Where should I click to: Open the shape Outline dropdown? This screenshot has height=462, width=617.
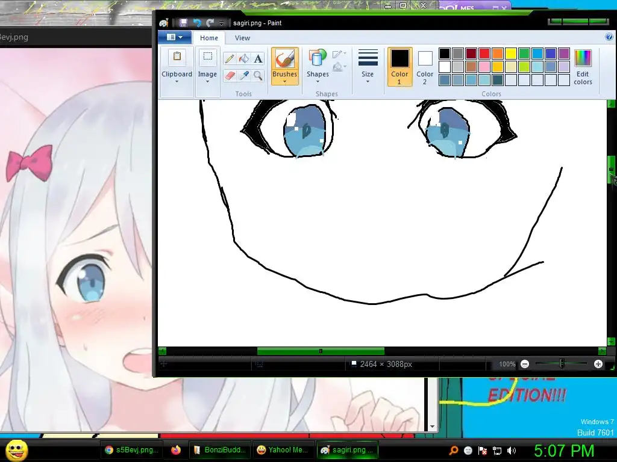339,54
